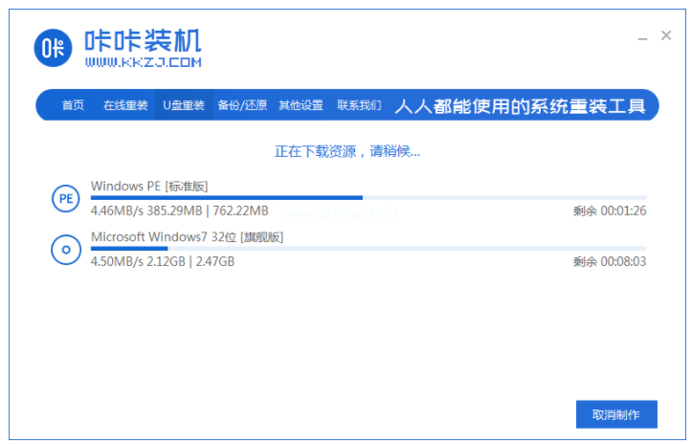This screenshot has width=692, height=444.
Task: Click the disc icon beside Windows7
Action: [x=65, y=250]
